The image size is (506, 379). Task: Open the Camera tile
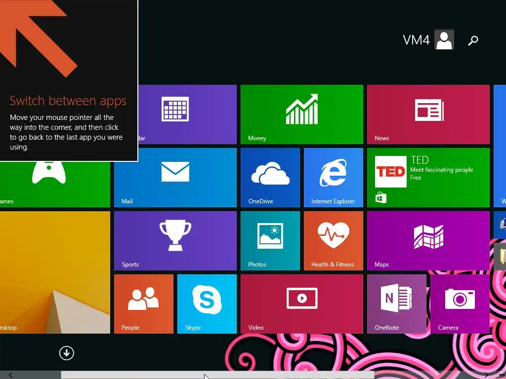460,304
